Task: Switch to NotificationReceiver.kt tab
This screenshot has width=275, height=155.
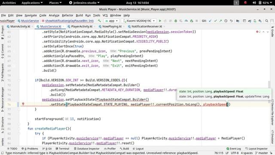Action: (147, 26)
